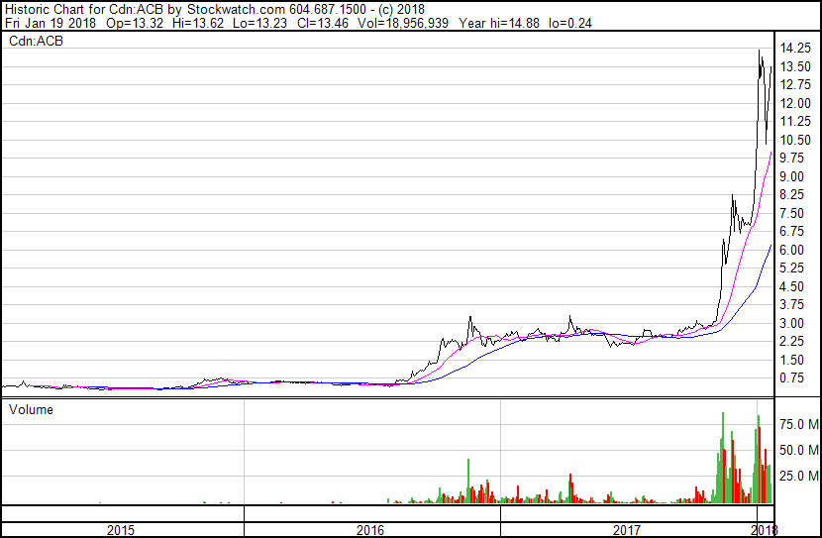Click the 12.00 price axis label
This screenshot has width=822, height=538.
point(795,103)
